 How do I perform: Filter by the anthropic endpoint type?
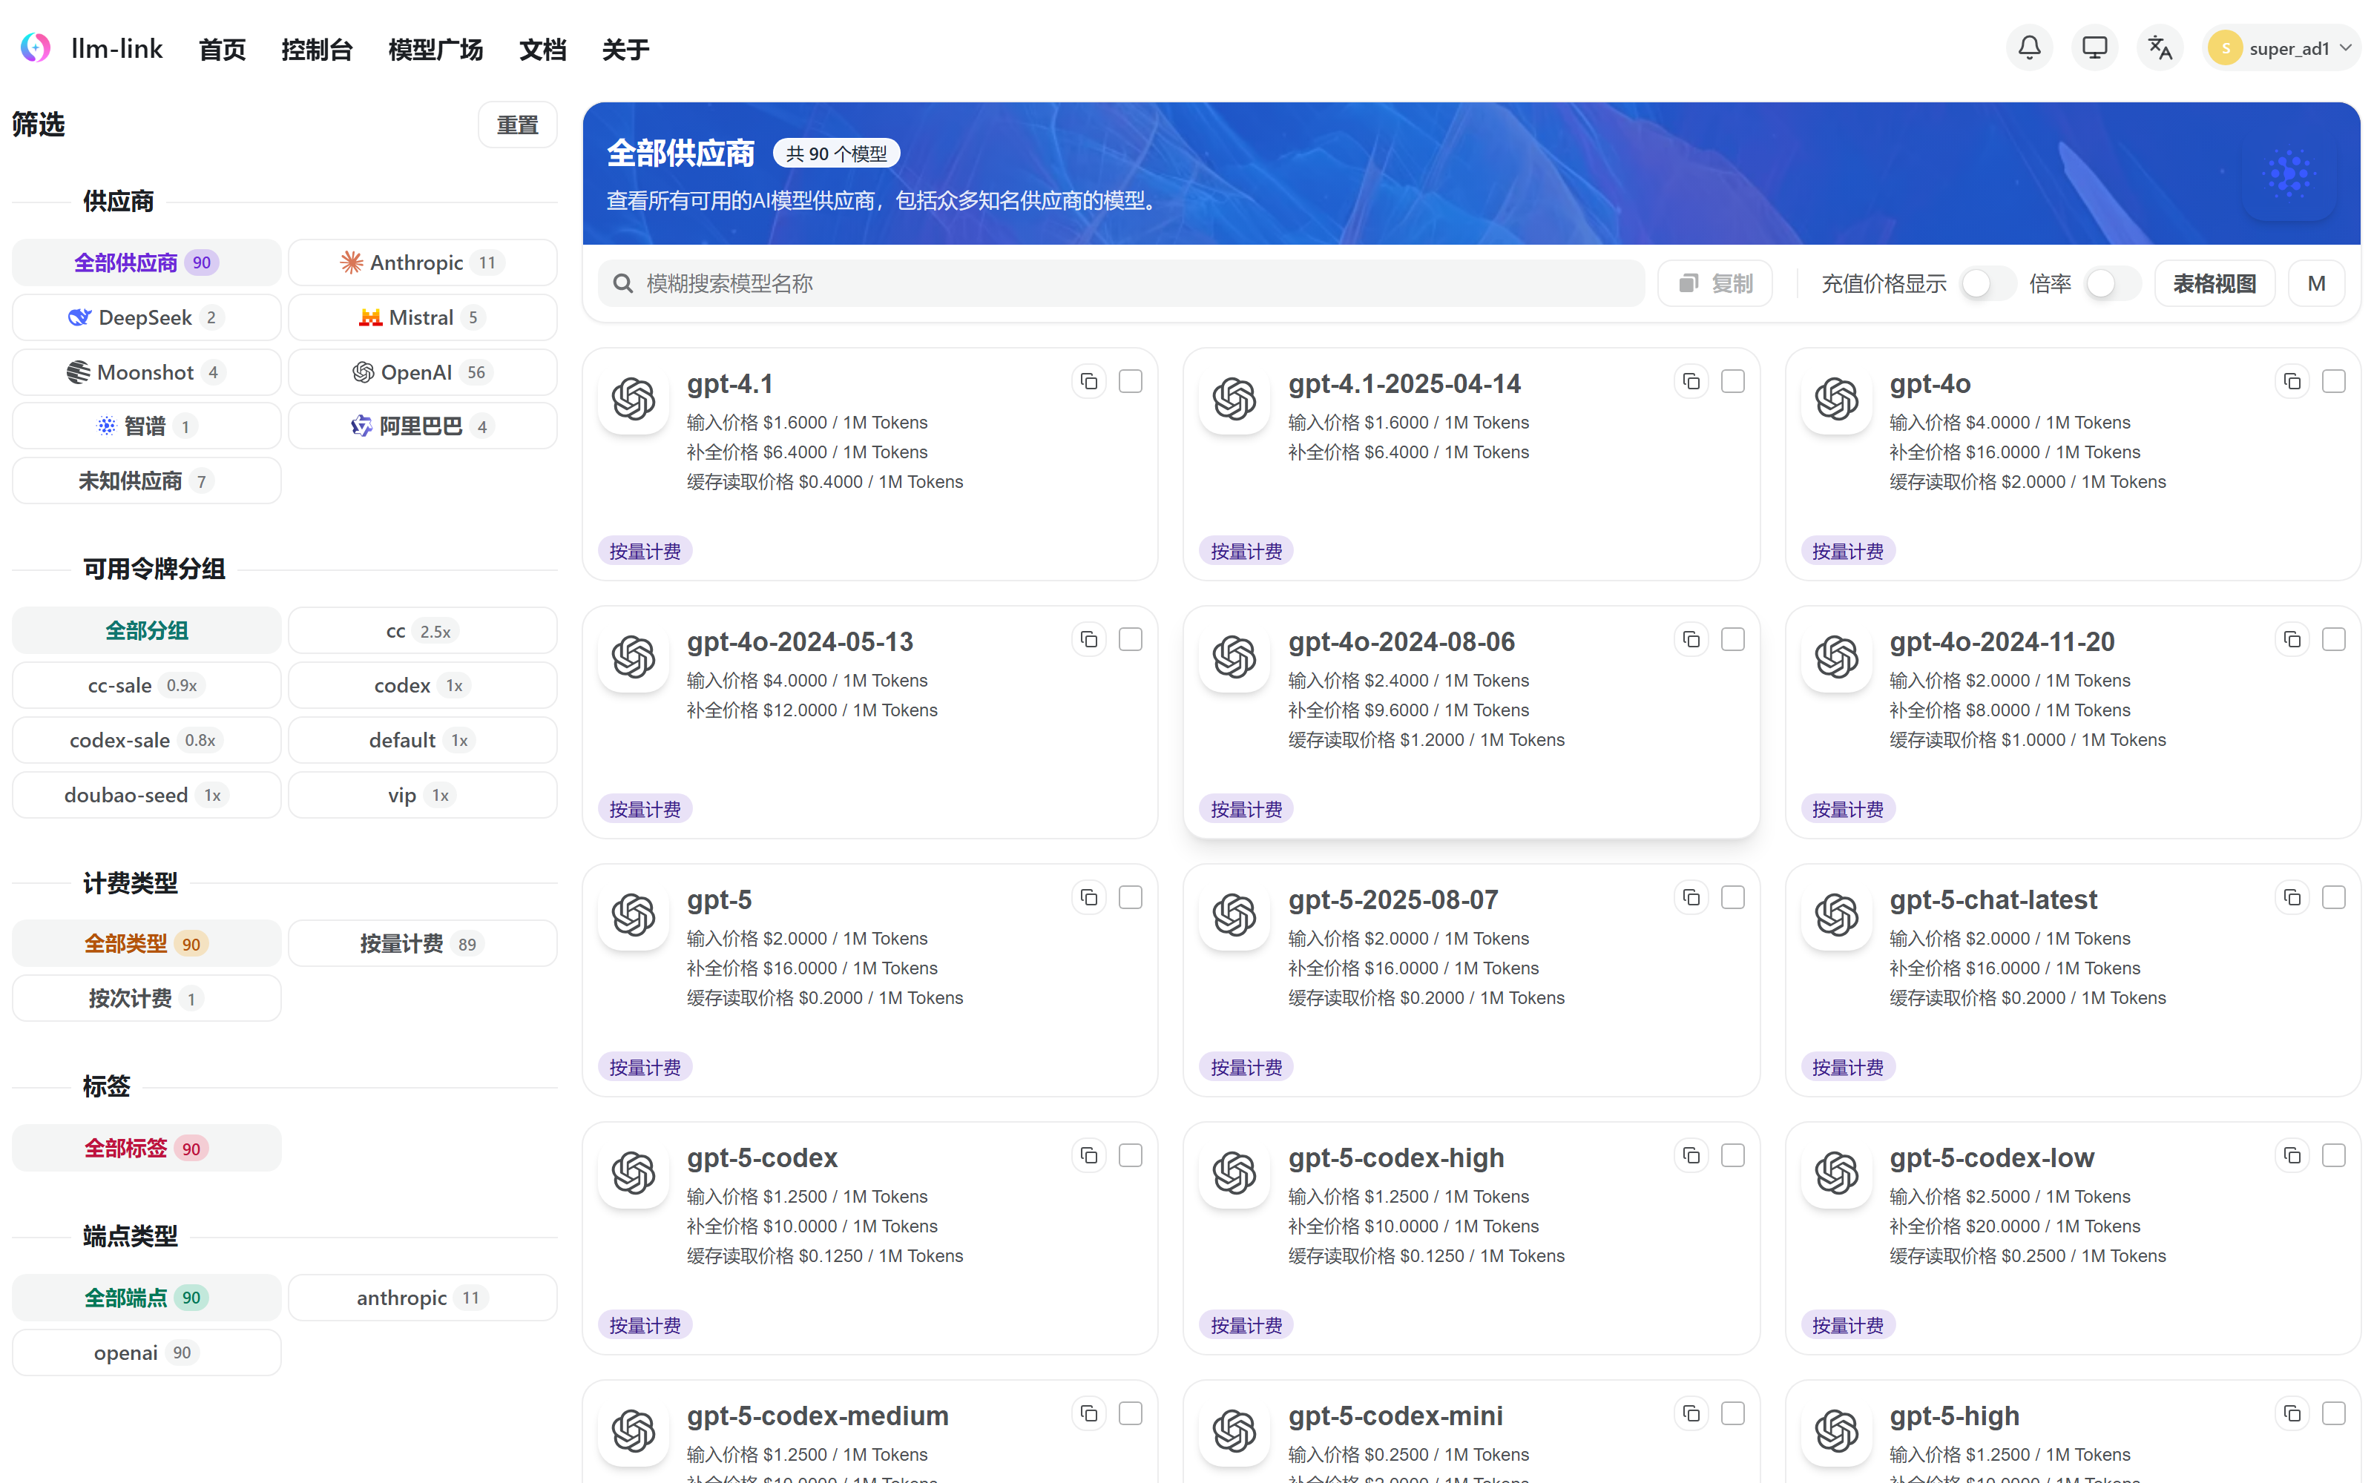[x=423, y=1298]
